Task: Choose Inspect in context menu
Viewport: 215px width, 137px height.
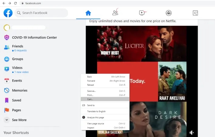Action: (105, 128)
